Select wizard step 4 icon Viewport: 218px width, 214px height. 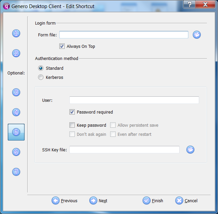(x=16, y=112)
